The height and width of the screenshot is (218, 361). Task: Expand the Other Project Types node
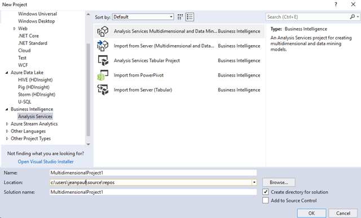pyautogui.click(x=7, y=139)
